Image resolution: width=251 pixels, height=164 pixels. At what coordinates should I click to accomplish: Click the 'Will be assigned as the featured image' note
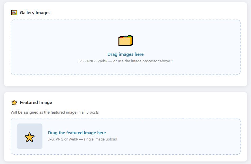[x=55, y=112]
